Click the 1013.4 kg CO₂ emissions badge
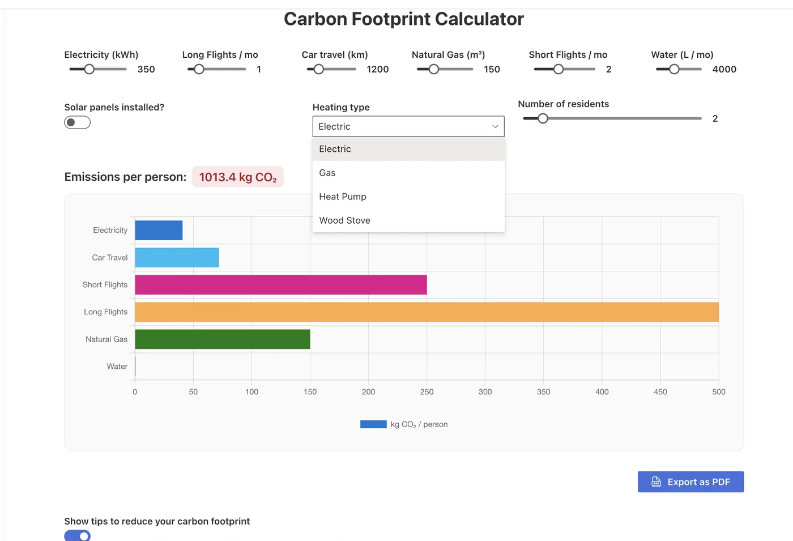The height and width of the screenshot is (541, 793). tap(238, 177)
